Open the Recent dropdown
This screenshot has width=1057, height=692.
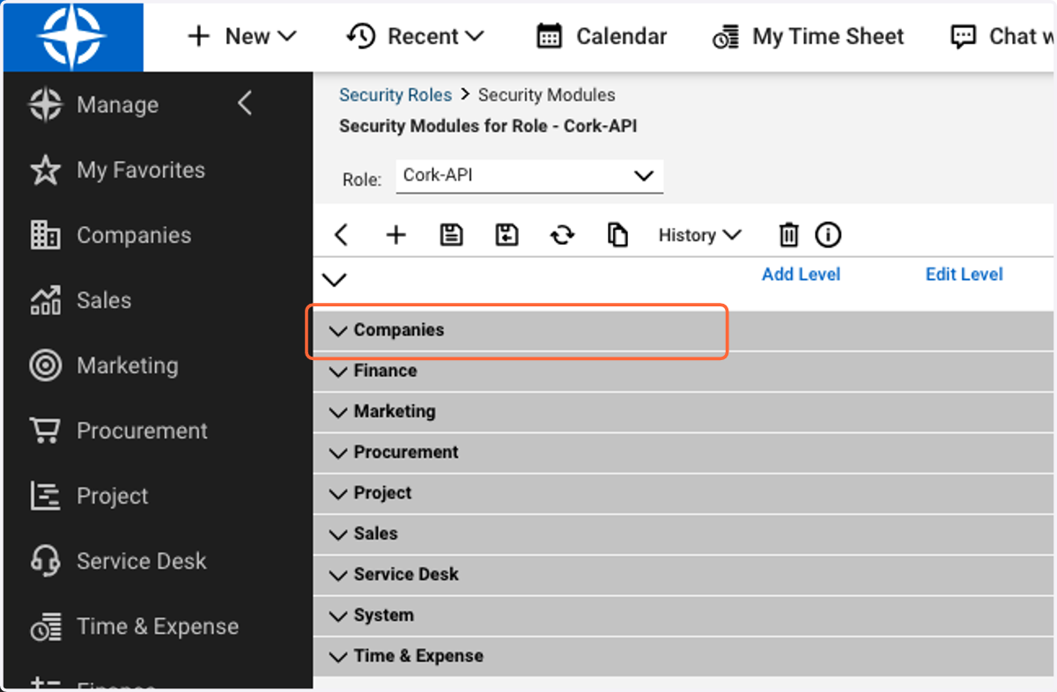[x=415, y=36]
